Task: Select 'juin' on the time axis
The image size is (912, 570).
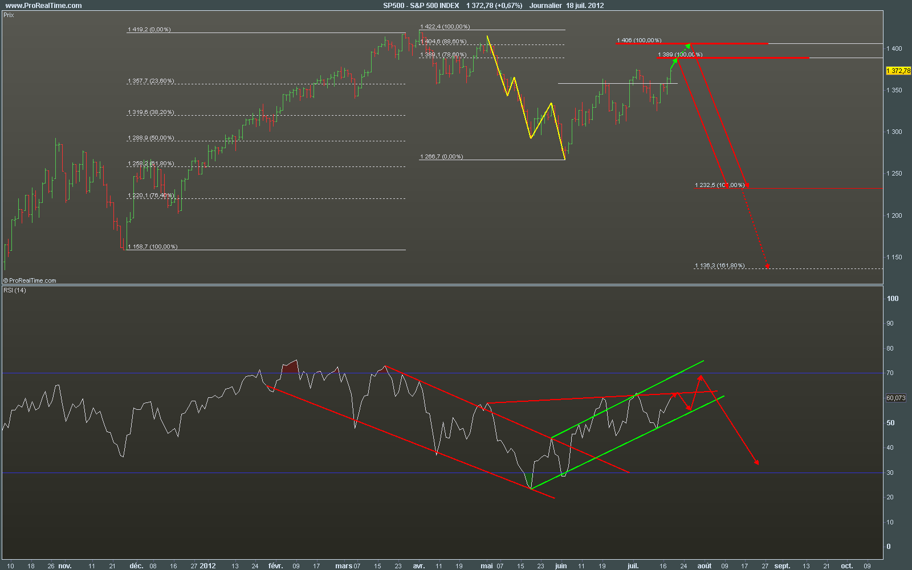Action: (561, 566)
